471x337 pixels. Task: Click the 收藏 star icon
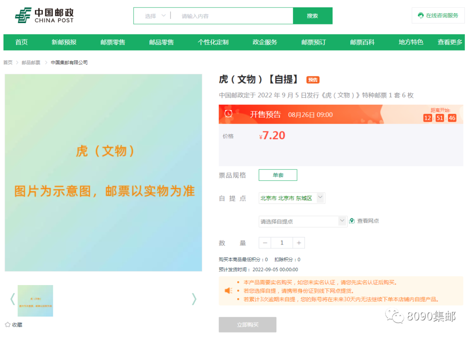(8, 325)
